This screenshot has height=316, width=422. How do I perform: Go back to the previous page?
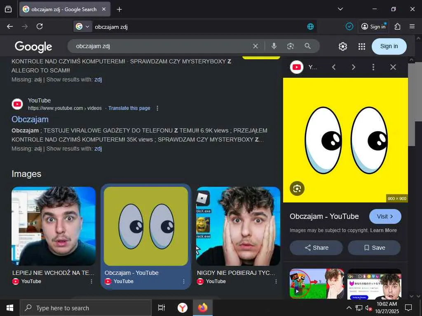10,26
